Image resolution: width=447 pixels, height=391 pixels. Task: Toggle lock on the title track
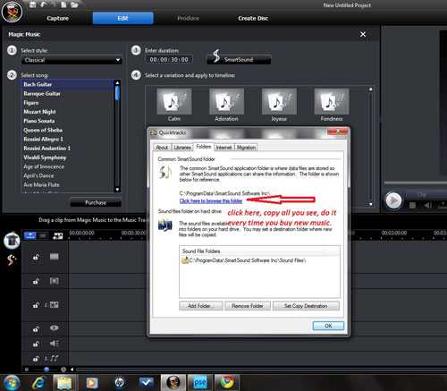[x=36, y=329]
